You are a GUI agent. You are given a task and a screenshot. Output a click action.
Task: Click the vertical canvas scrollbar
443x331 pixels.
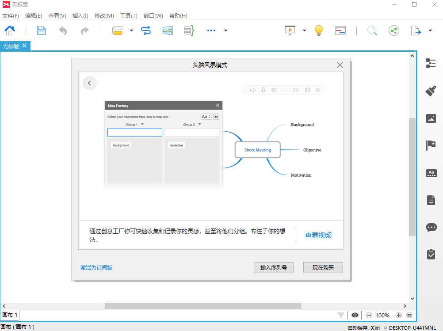click(x=412, y=176)
